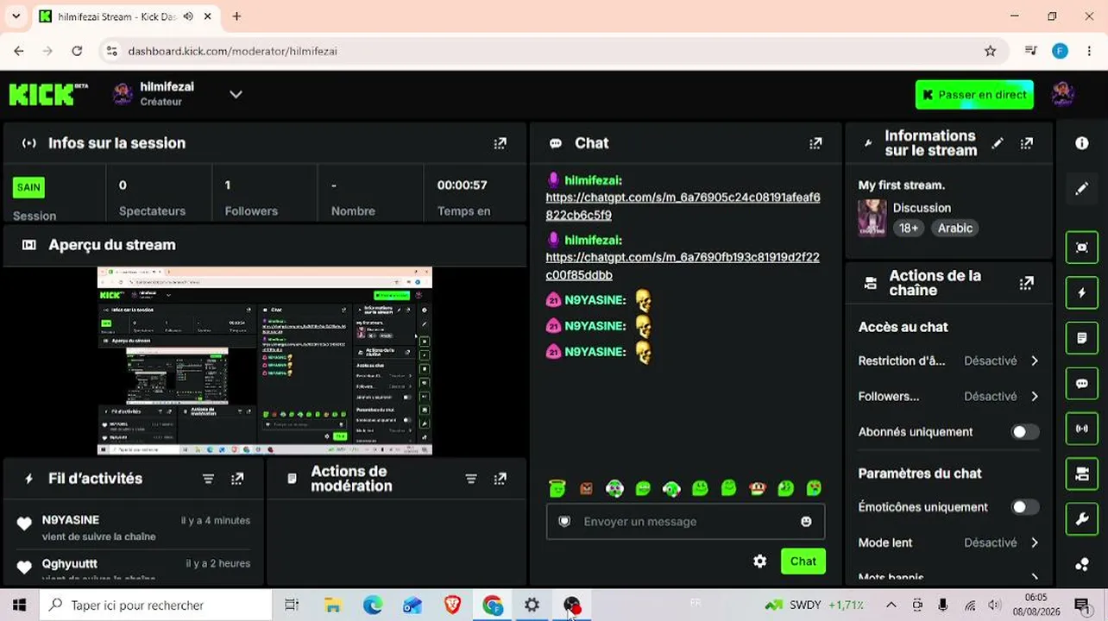
Task: Toggle the chat bubble sidebar icon
Action: [1082, 383]
